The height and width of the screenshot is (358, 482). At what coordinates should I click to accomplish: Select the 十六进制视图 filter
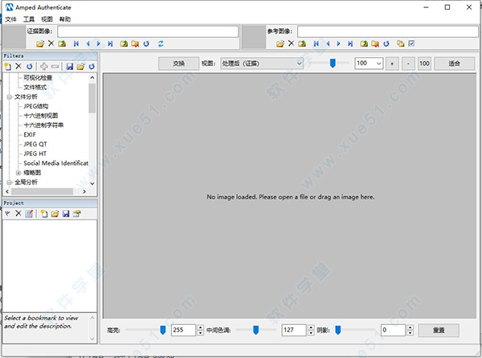pyautogui.click(x=41, y=116)
